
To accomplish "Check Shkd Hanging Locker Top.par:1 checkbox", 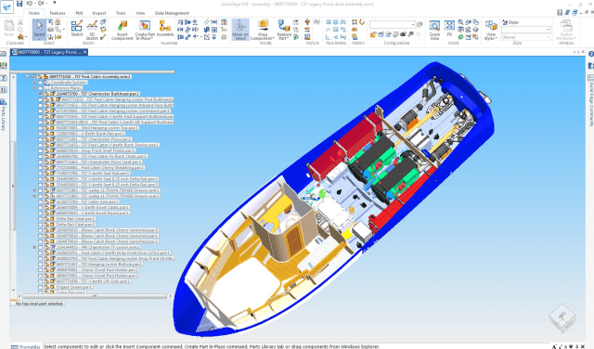I will coord(41,128).
